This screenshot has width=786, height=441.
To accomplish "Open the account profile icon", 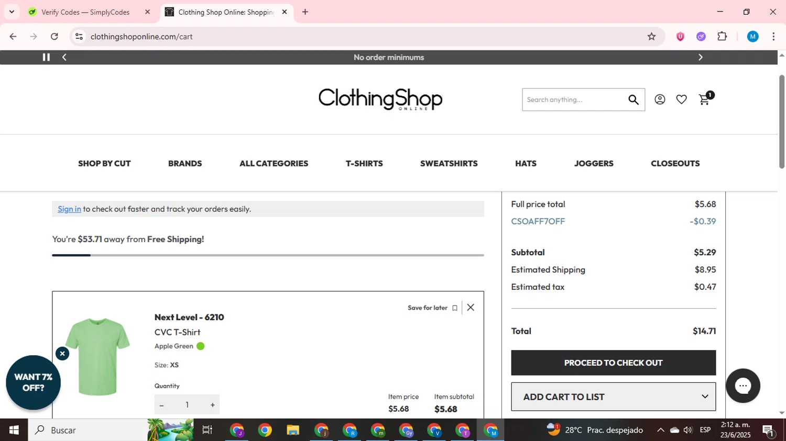I will click(660, 99).
